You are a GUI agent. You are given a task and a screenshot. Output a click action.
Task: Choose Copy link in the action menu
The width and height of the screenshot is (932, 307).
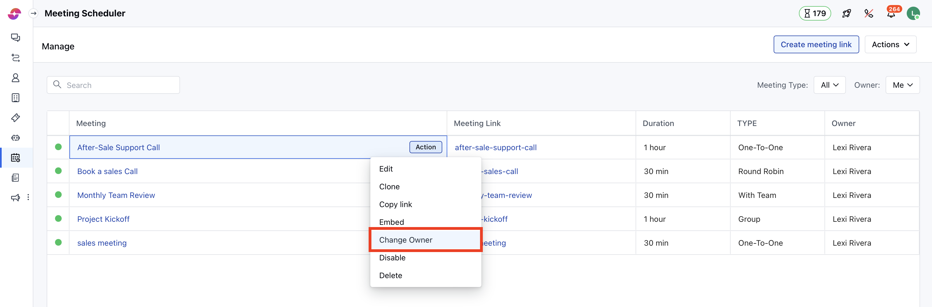click(396, 204)
